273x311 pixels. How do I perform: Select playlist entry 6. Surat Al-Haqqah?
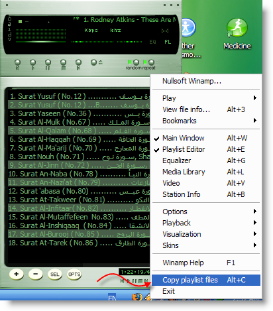click(79, 139)
